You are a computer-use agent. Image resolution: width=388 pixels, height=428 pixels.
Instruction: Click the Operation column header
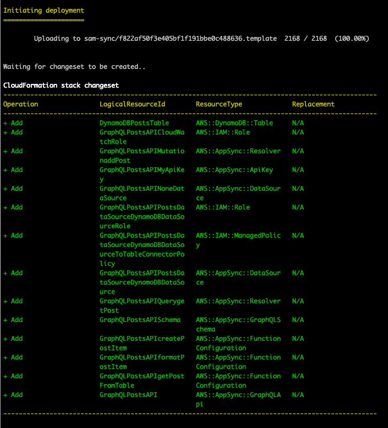(x=21, y=104)
